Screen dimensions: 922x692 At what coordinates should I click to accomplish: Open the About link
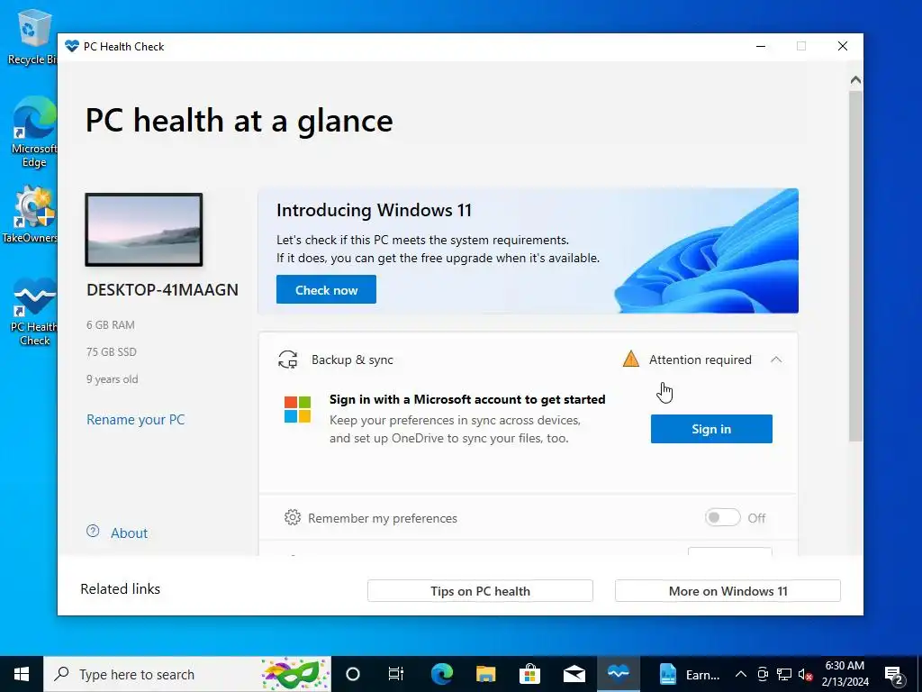(x=130, y=533)
